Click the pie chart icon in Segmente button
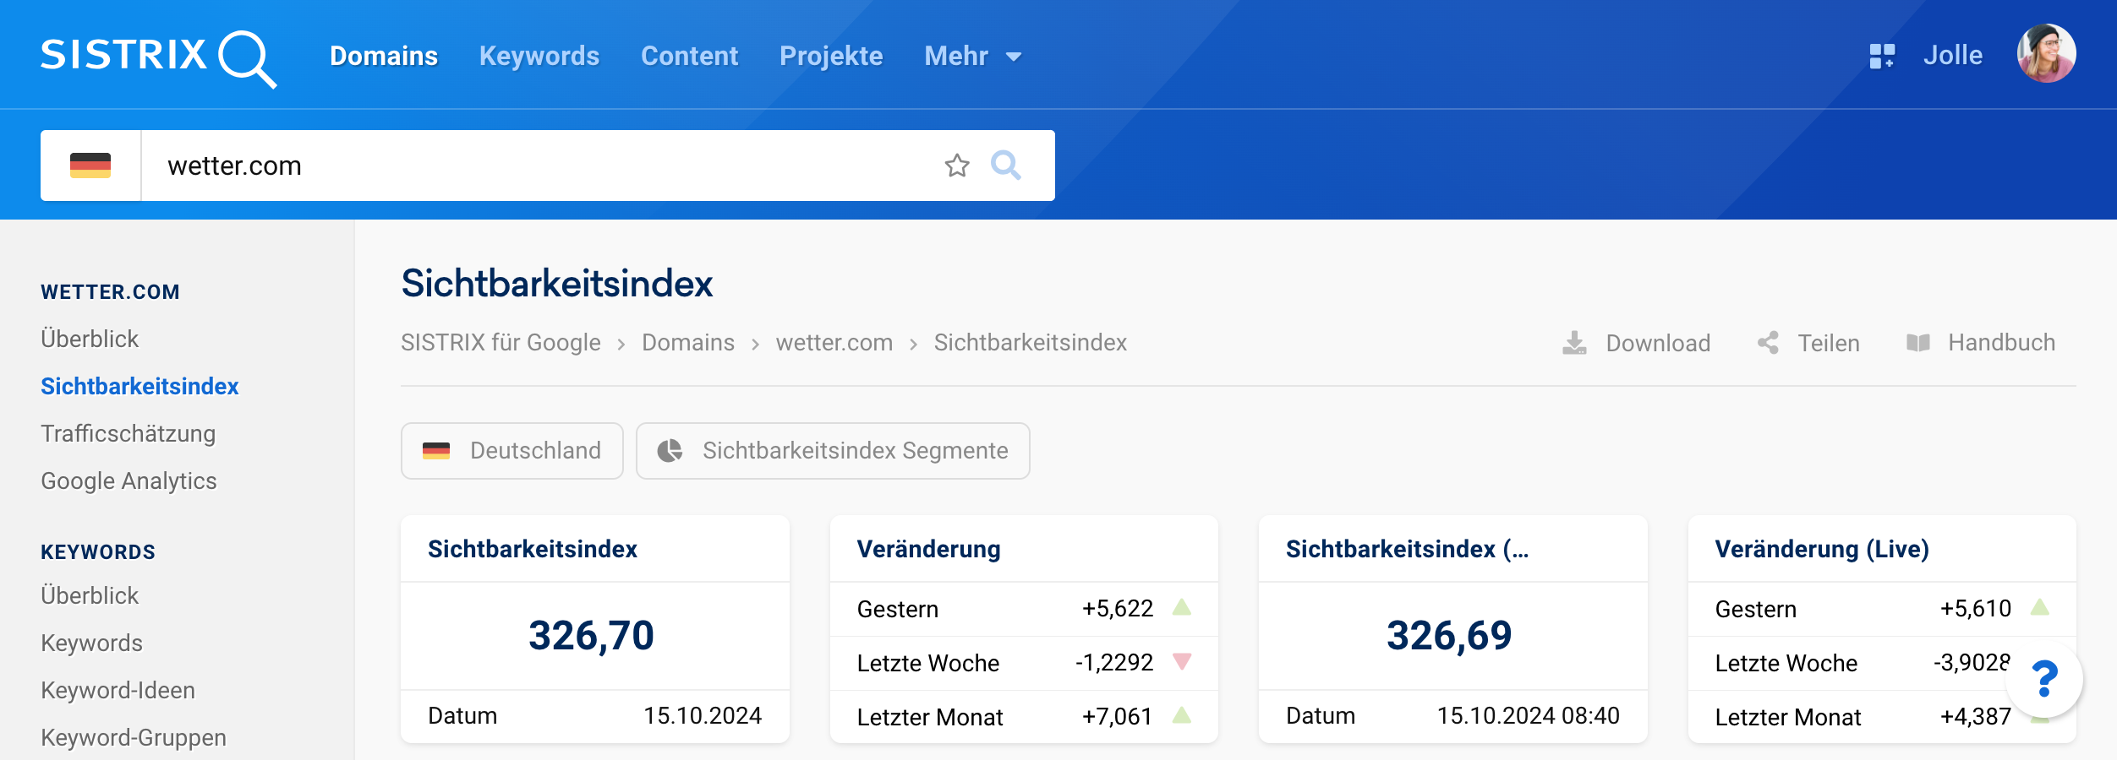This screenshot has height=760, width=2117. pyautogui.click(x=670, y=451)
